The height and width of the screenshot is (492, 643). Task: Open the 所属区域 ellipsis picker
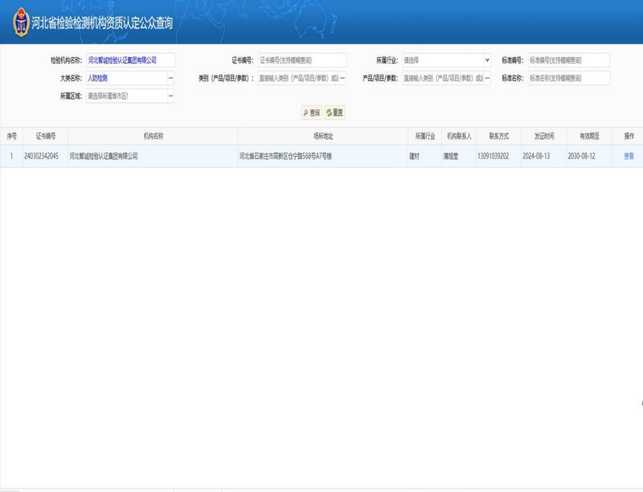tap(171, 96)
